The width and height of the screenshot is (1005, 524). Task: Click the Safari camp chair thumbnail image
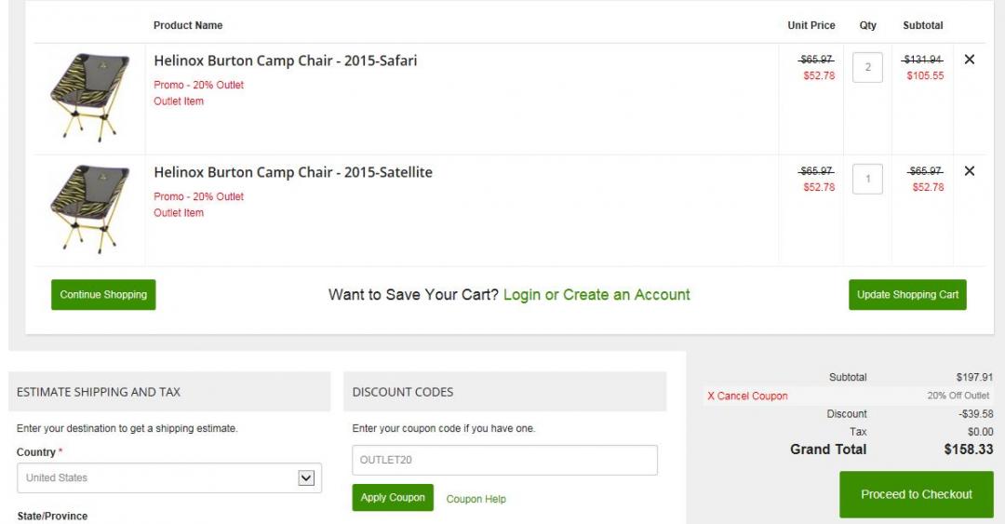pos(89,97)
